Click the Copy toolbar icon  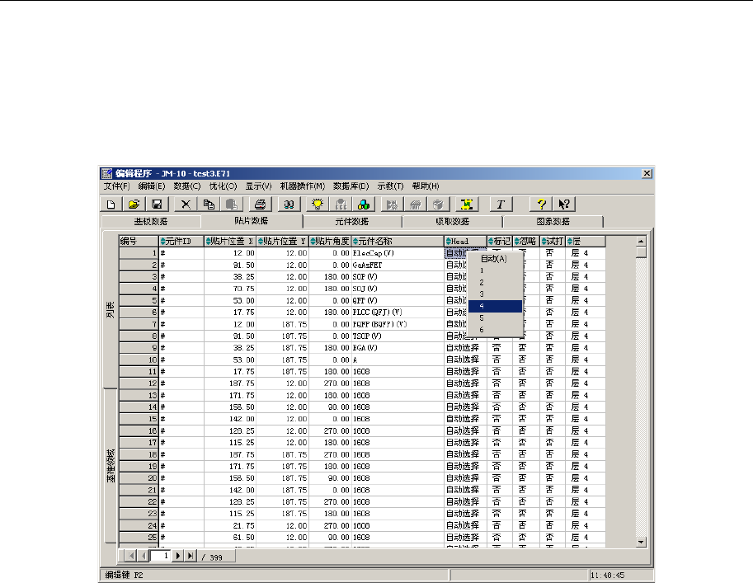click(209, 205)
